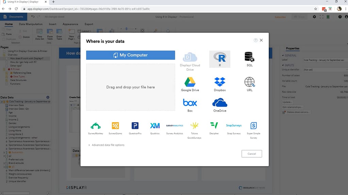Expand Advanced data file options

coord(107,145)
